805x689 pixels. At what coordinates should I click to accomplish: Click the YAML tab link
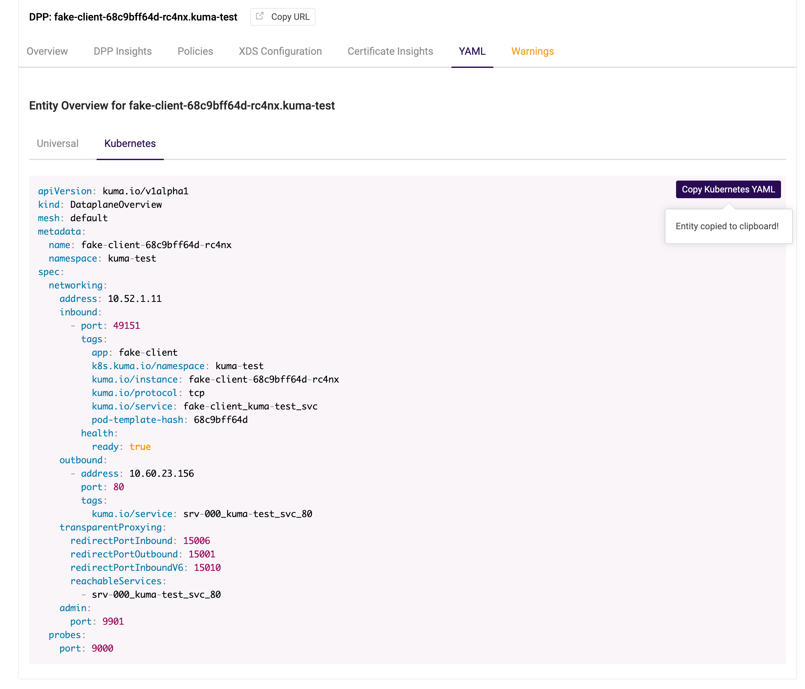pos(473,51)
